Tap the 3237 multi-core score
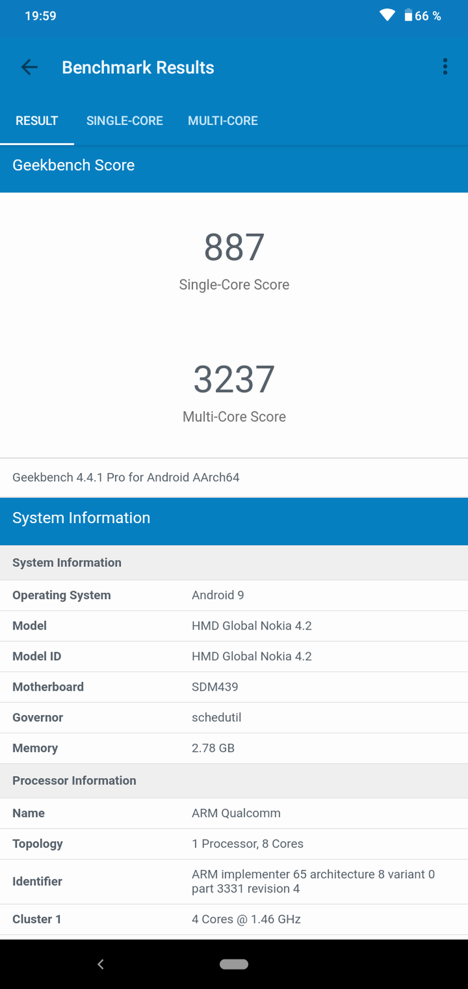The width and height of the screenshot is (468, 989). 234,379
